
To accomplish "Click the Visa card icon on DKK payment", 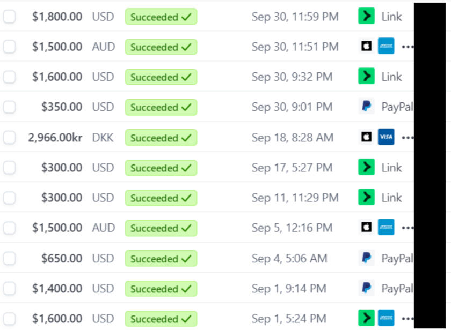I will click(385, 137).
